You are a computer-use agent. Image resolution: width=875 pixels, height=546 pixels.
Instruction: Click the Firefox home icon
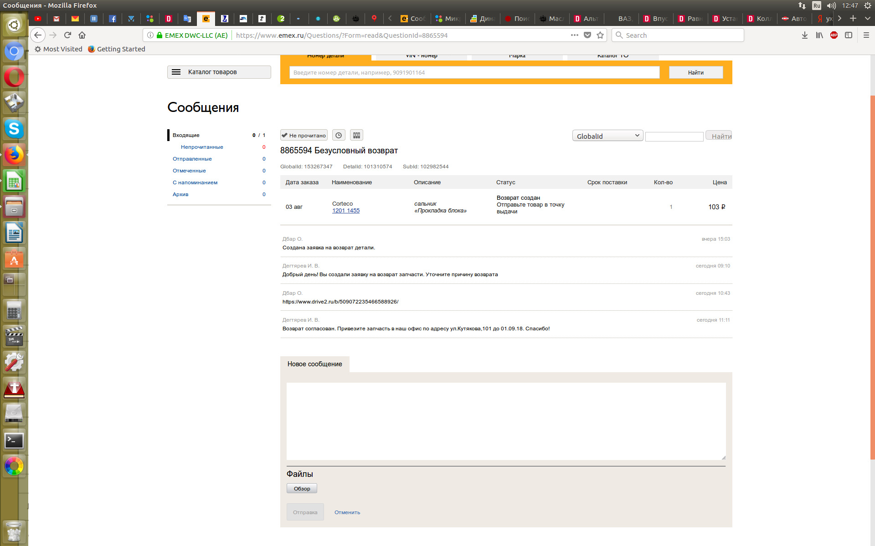(82, 35)
